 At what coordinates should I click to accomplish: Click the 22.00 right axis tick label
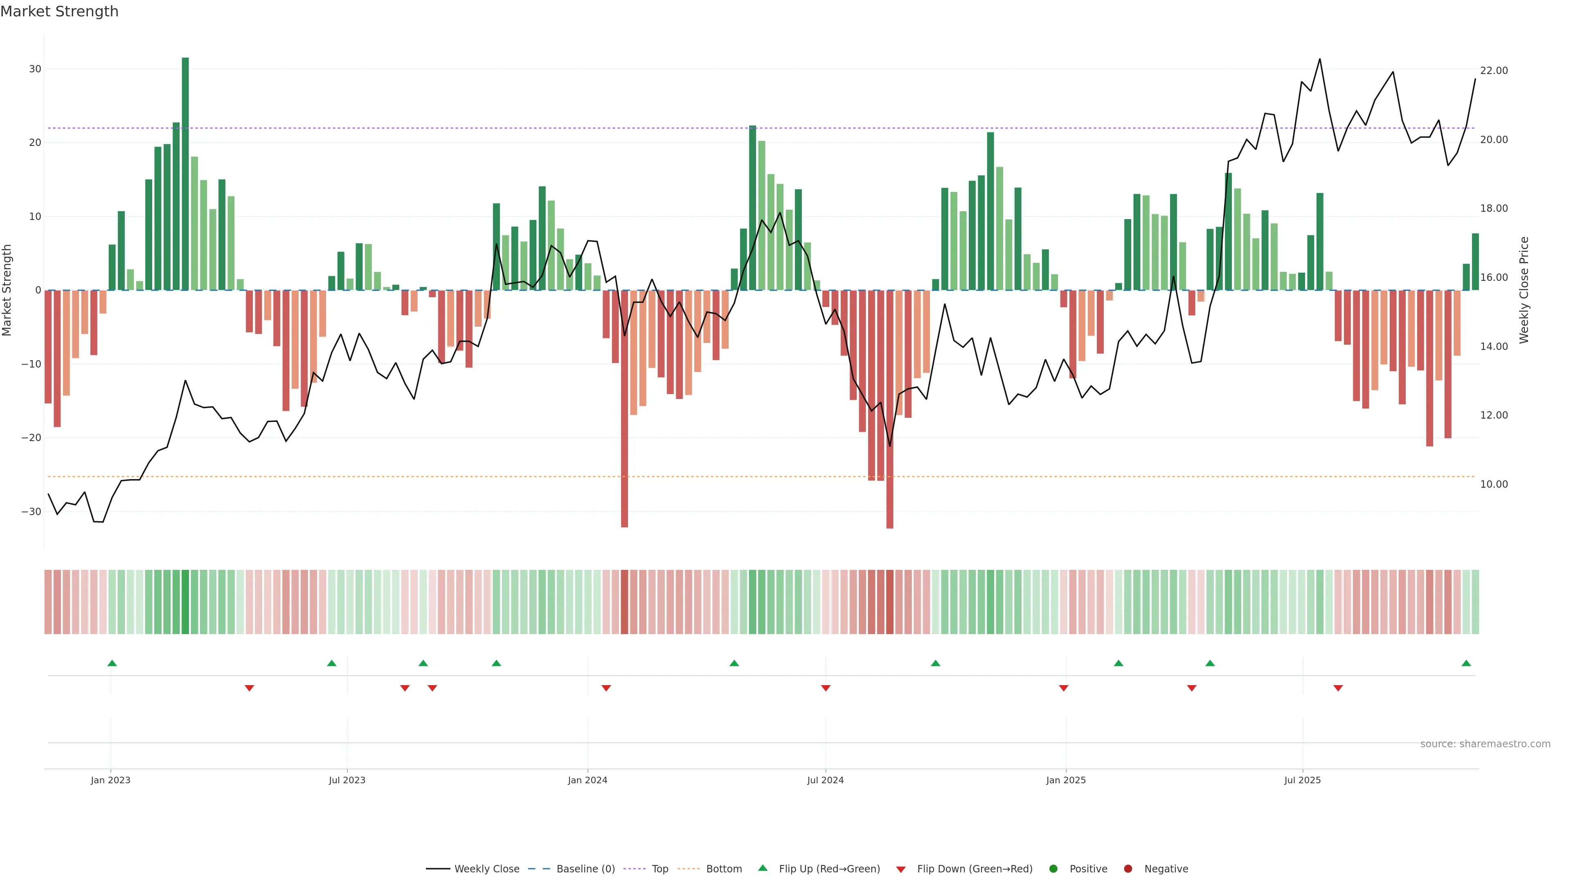pyautogui.click(x=1494, y=71)
